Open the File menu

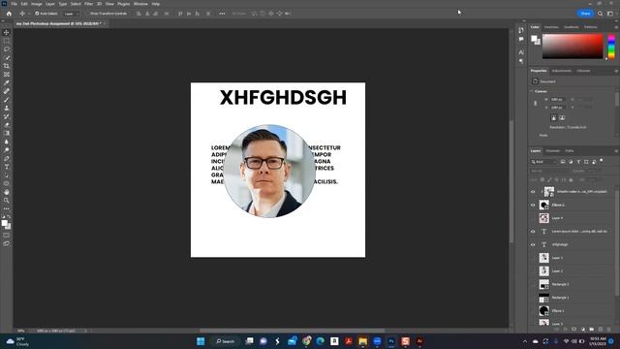pyautogui.click(x=14, y=4)
